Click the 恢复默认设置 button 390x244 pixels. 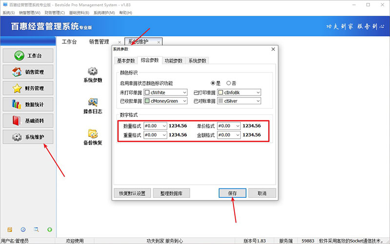pyautogui.click(x=132, y=193)
